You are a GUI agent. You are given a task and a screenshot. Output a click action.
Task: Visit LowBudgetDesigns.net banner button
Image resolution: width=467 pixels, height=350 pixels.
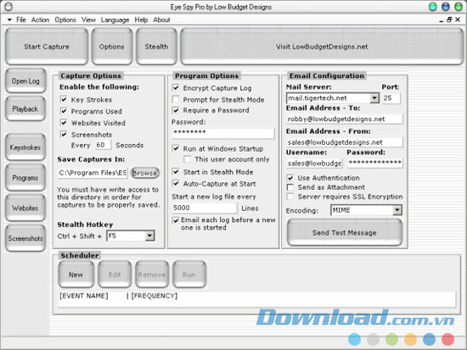(x=322, y=47)
